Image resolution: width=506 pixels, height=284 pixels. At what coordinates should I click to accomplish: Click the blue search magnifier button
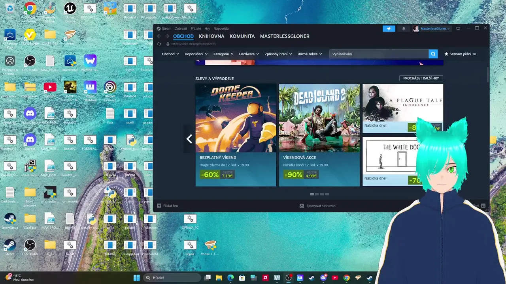(433, 54)
